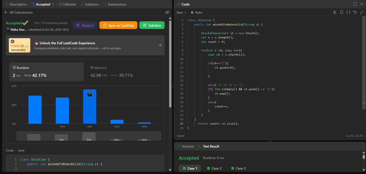This screenshot has width=366, height=174.
Task: Open the Java language dropdown
Action: tap(181, 12)
